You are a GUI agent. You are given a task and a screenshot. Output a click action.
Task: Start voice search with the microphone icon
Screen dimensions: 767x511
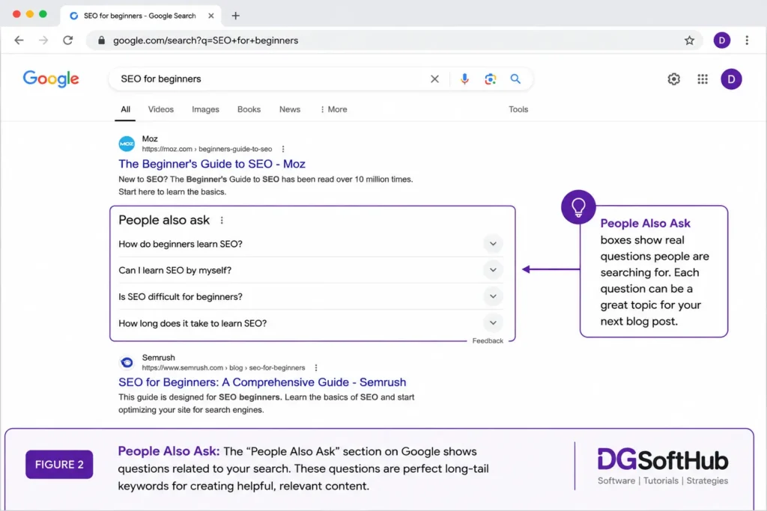[x=464, y=79]
